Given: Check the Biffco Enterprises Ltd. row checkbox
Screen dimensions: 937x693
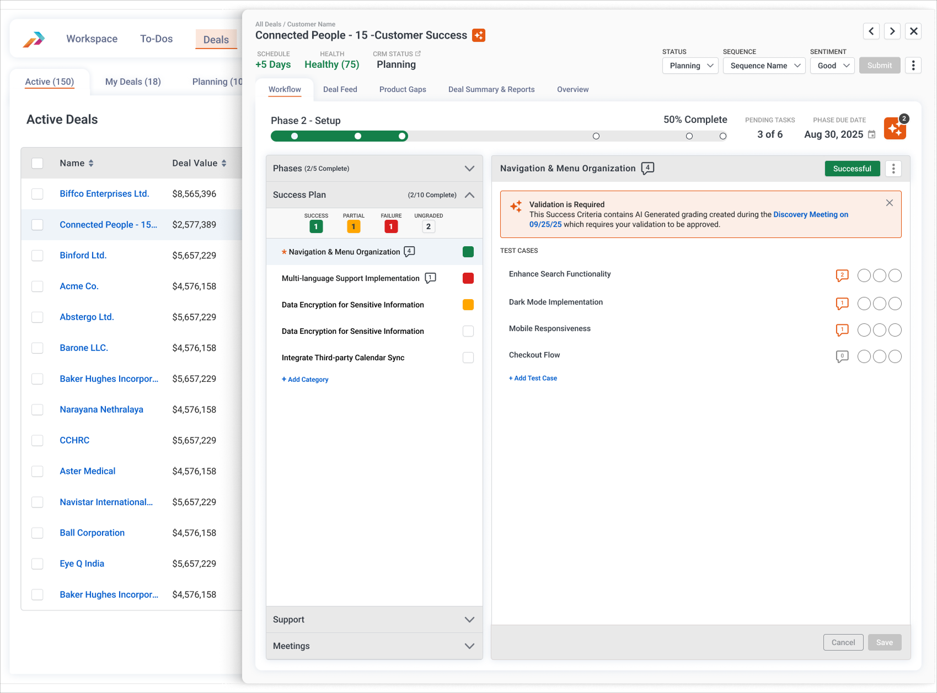Looking at the screenshot, I should (37, 194).
